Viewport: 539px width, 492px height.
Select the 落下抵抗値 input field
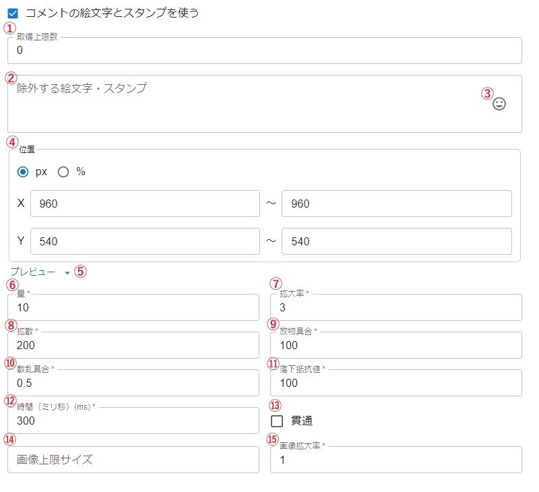(x=395, y=383)
